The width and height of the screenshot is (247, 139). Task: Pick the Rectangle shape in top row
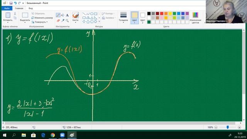[x=96, y=14]
